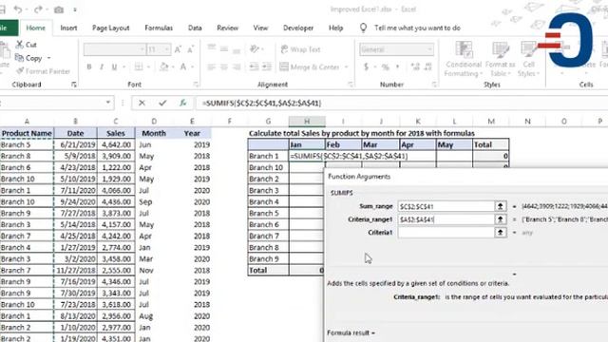Screen dimensions: 608x342
Task: Open the View tab
Action: coord(260,28)
